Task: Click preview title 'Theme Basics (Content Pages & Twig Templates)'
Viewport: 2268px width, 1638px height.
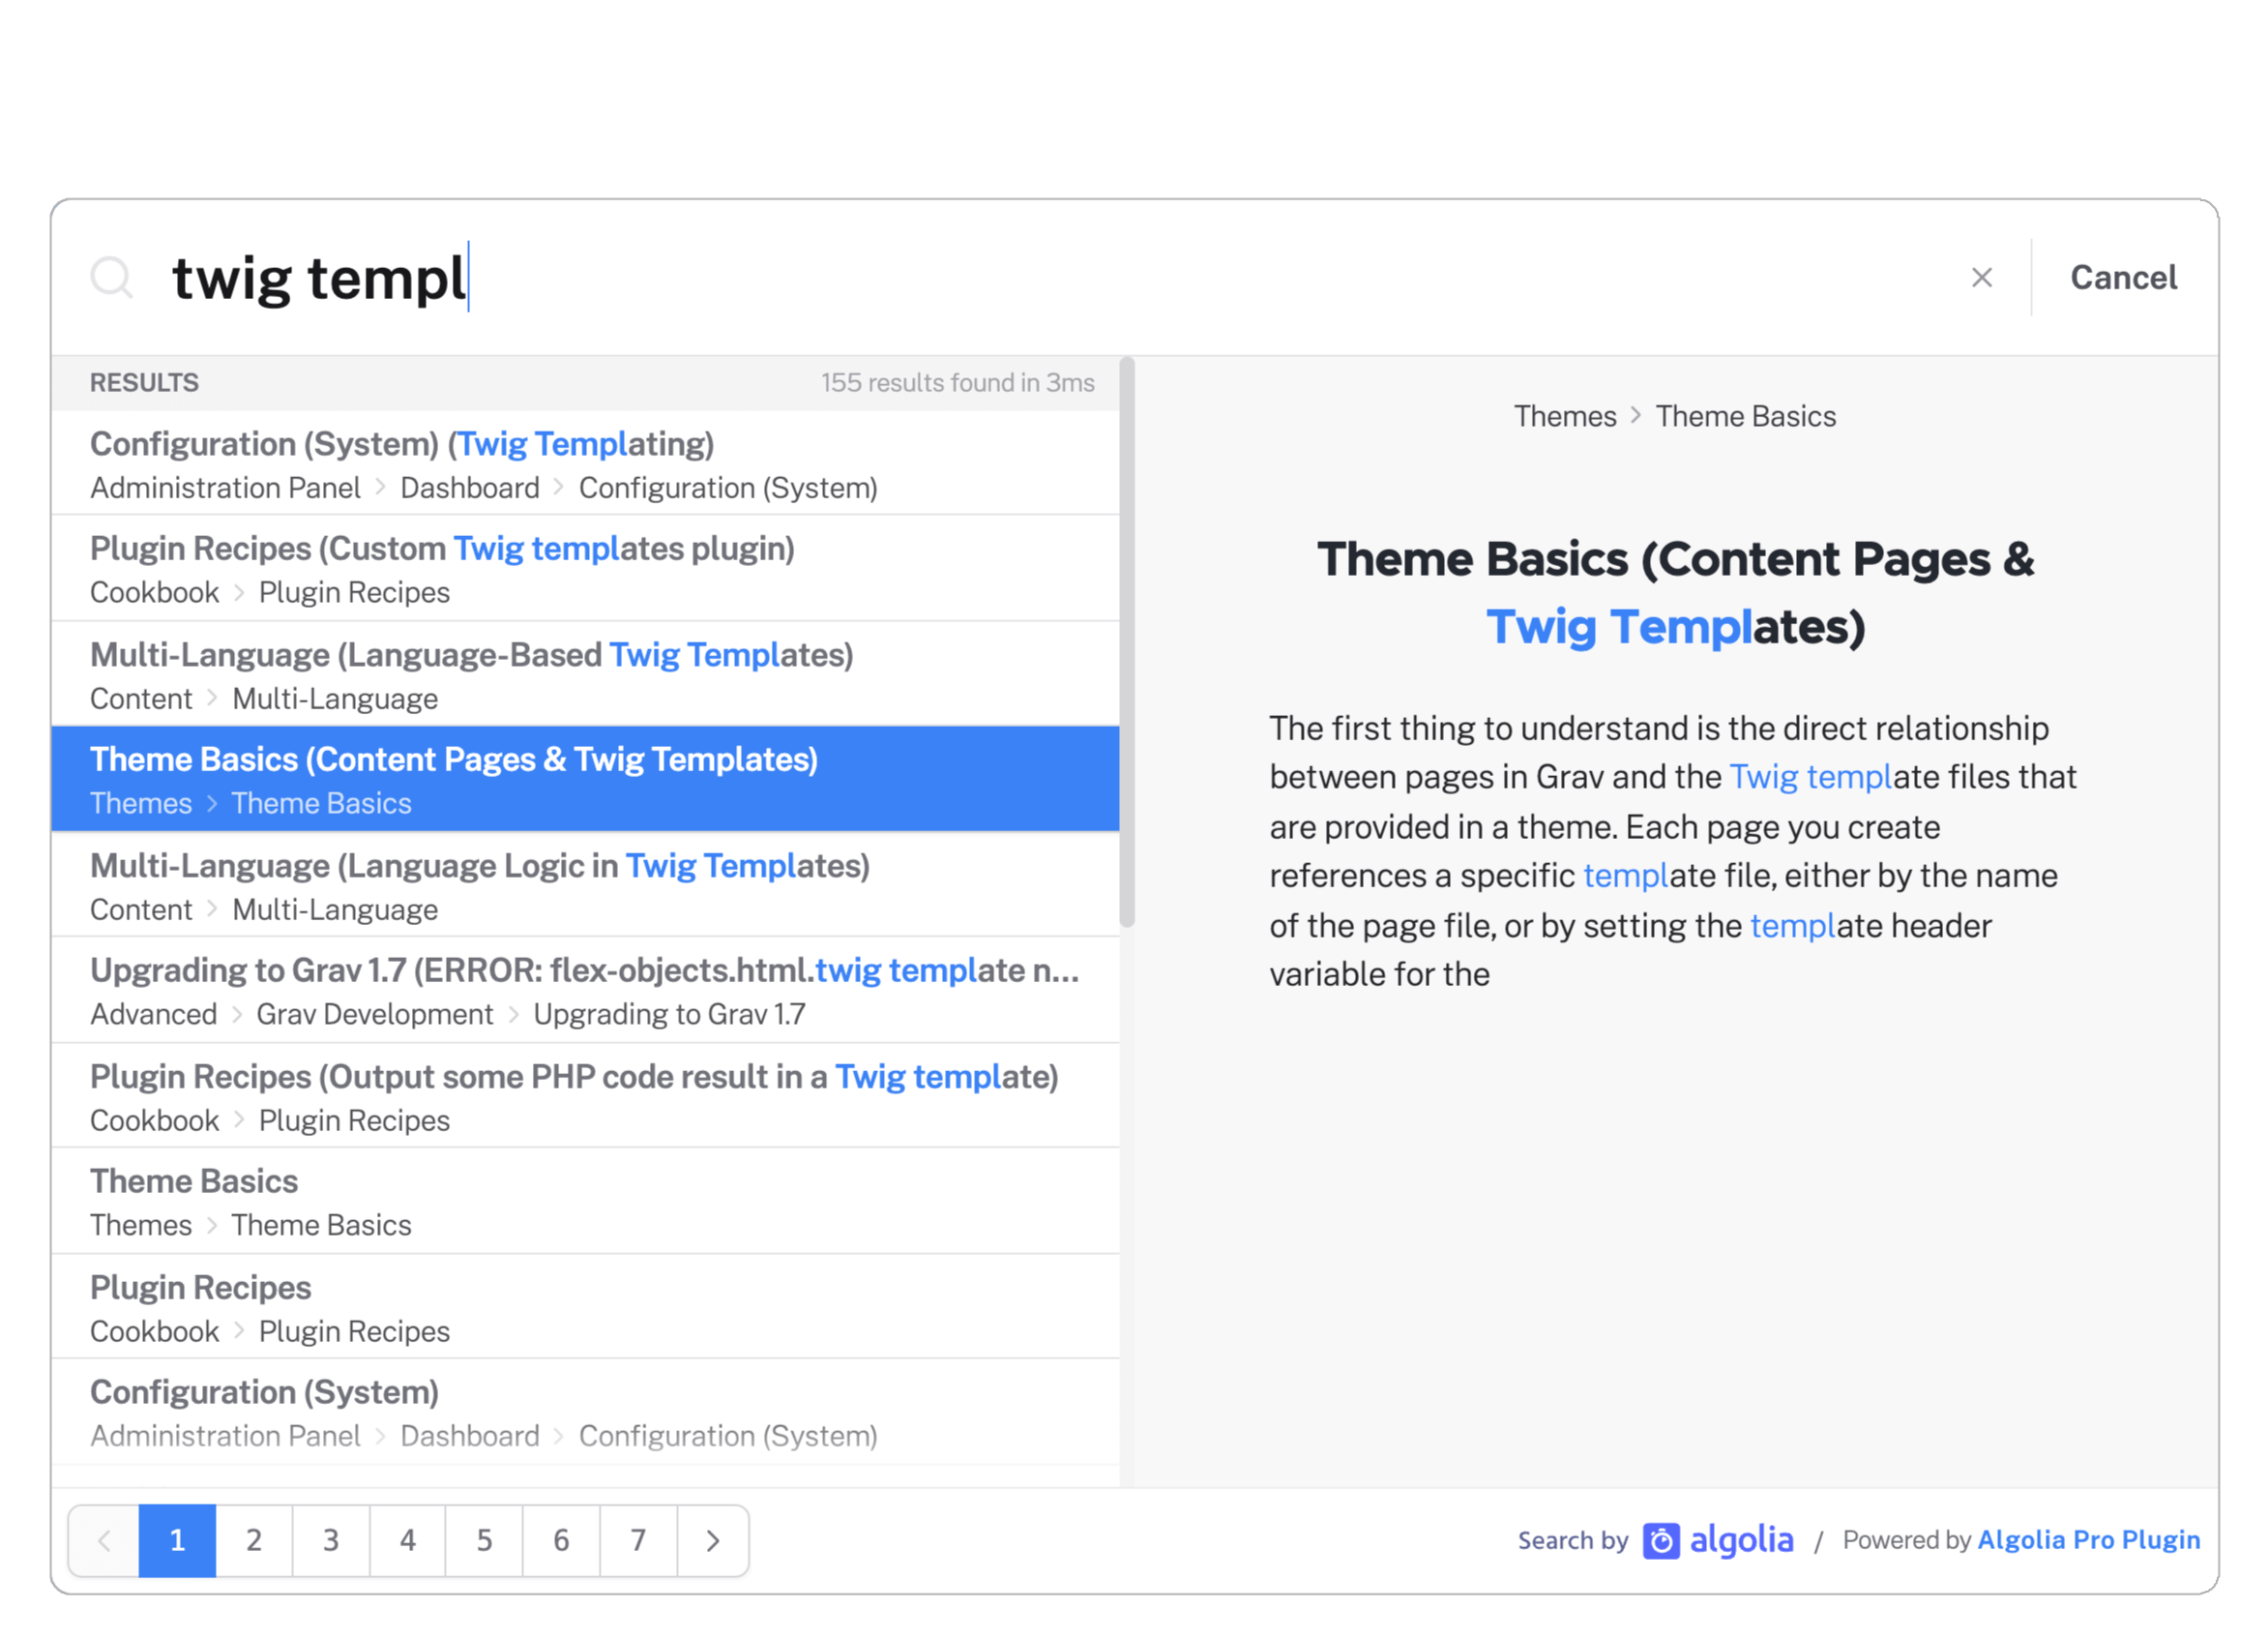Action: pyautogui.click(x=1675, y=592)
